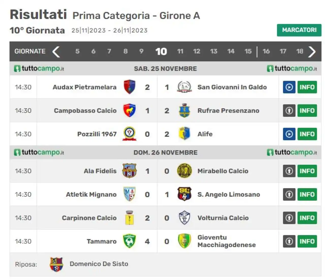
Task: Go to next giornate with right chevron
Action: (312, 52)
